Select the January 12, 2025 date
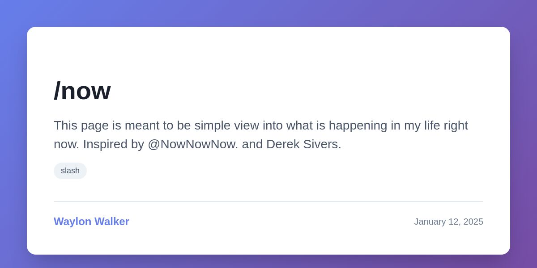The width and height of the screenshot is (537, 268). pos(448,222)
